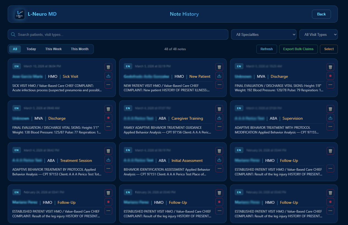Download the Treatment Session note
The width and height of the screenshot is (348, 225).
108,160
